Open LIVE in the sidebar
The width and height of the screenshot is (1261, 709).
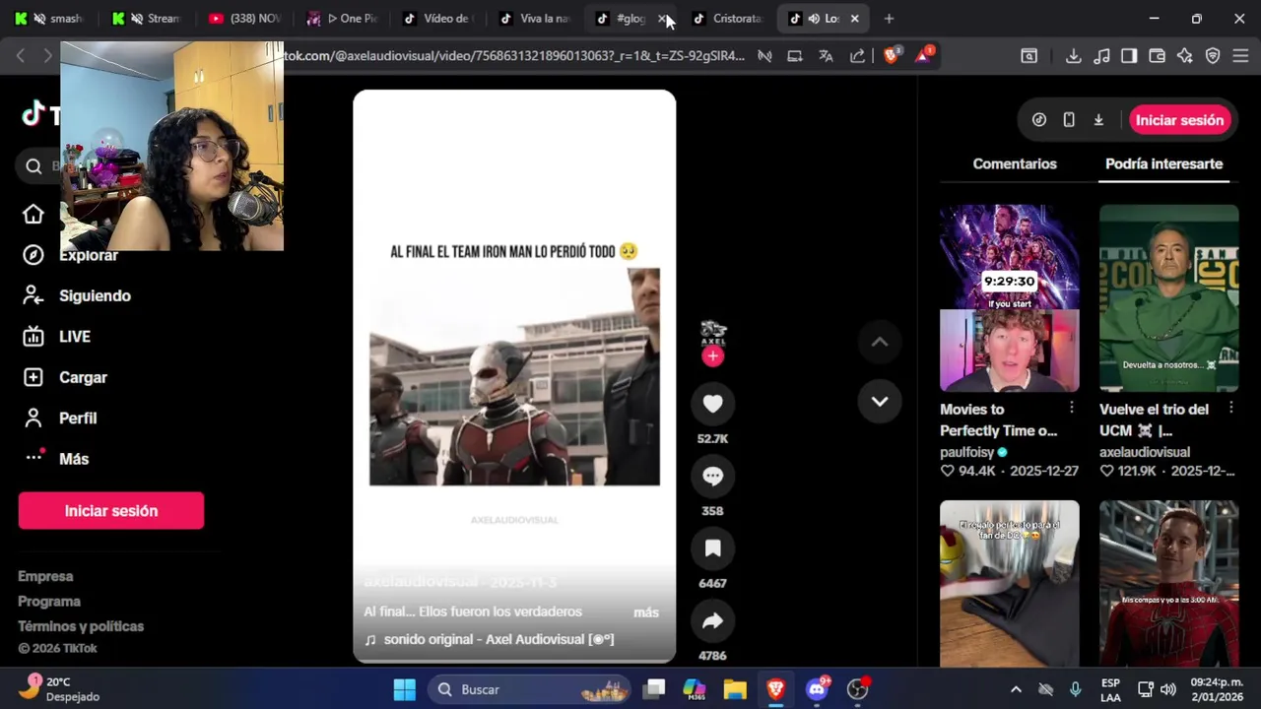[x=56, y=337]
